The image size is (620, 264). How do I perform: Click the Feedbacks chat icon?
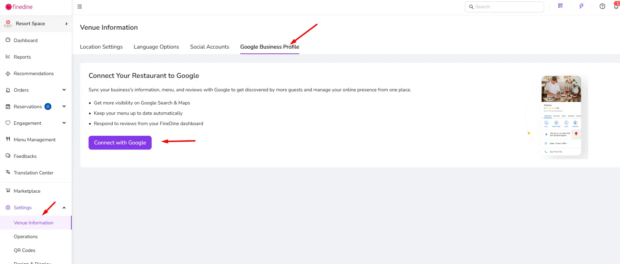[x=8, y=156]
